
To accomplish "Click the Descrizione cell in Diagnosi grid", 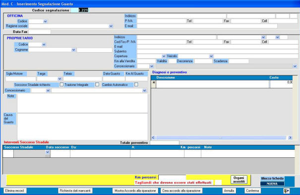I will [x=212, y=84].
